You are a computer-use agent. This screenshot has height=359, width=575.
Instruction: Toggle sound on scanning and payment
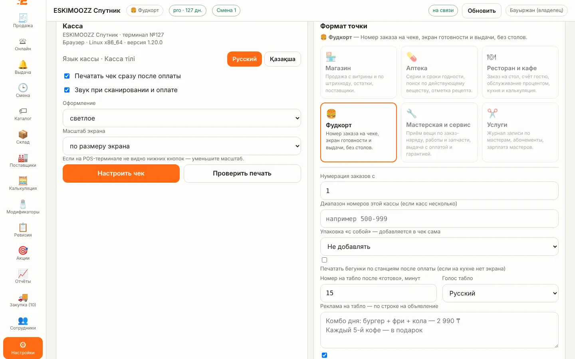(67, 90)
